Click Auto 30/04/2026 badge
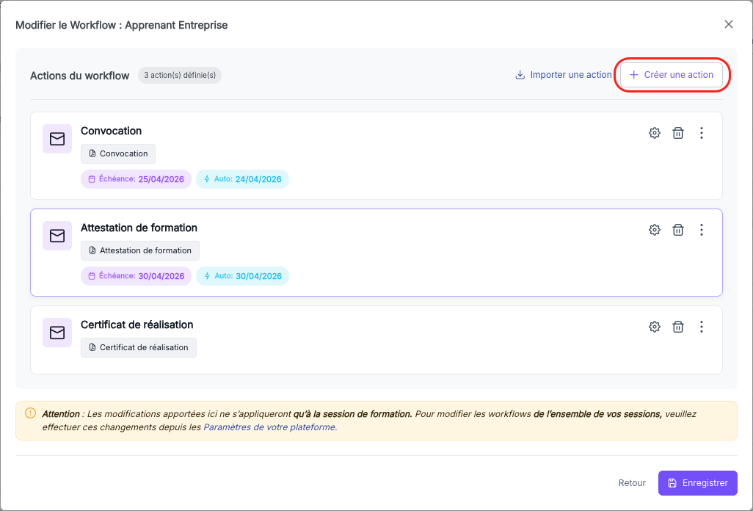Screen dimensions: 753x511 (242, 276)
